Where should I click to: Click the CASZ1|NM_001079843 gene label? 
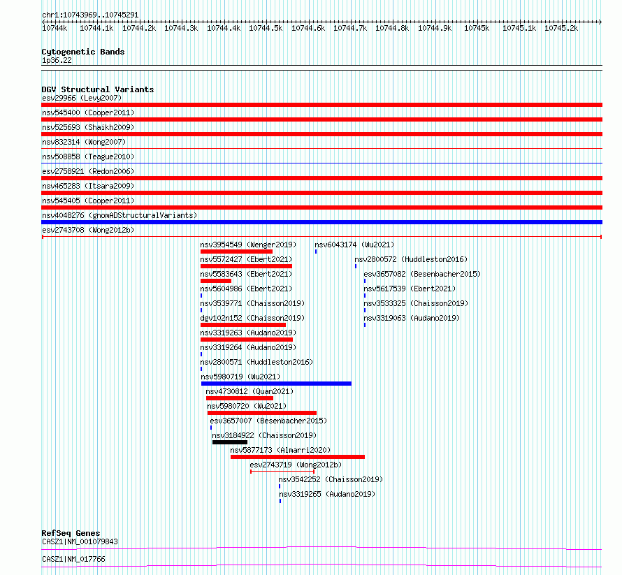[x=80, y=541]
